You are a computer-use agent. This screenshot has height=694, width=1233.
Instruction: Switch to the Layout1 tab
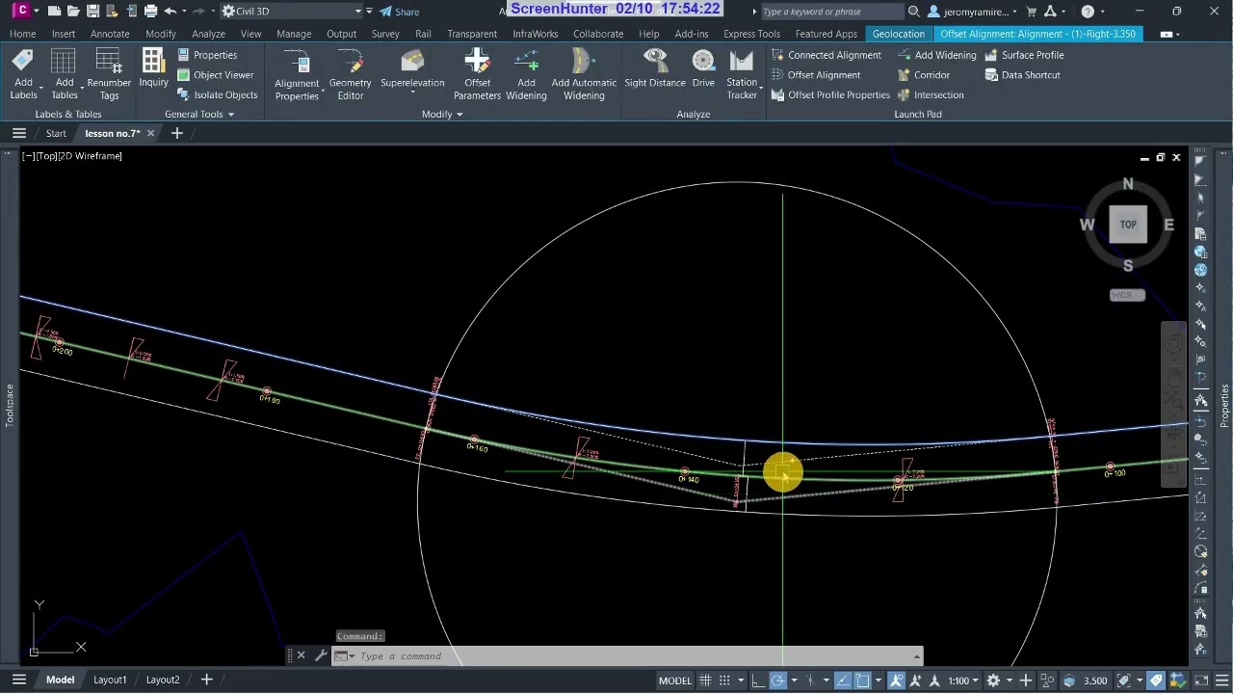tap(110, 680)
